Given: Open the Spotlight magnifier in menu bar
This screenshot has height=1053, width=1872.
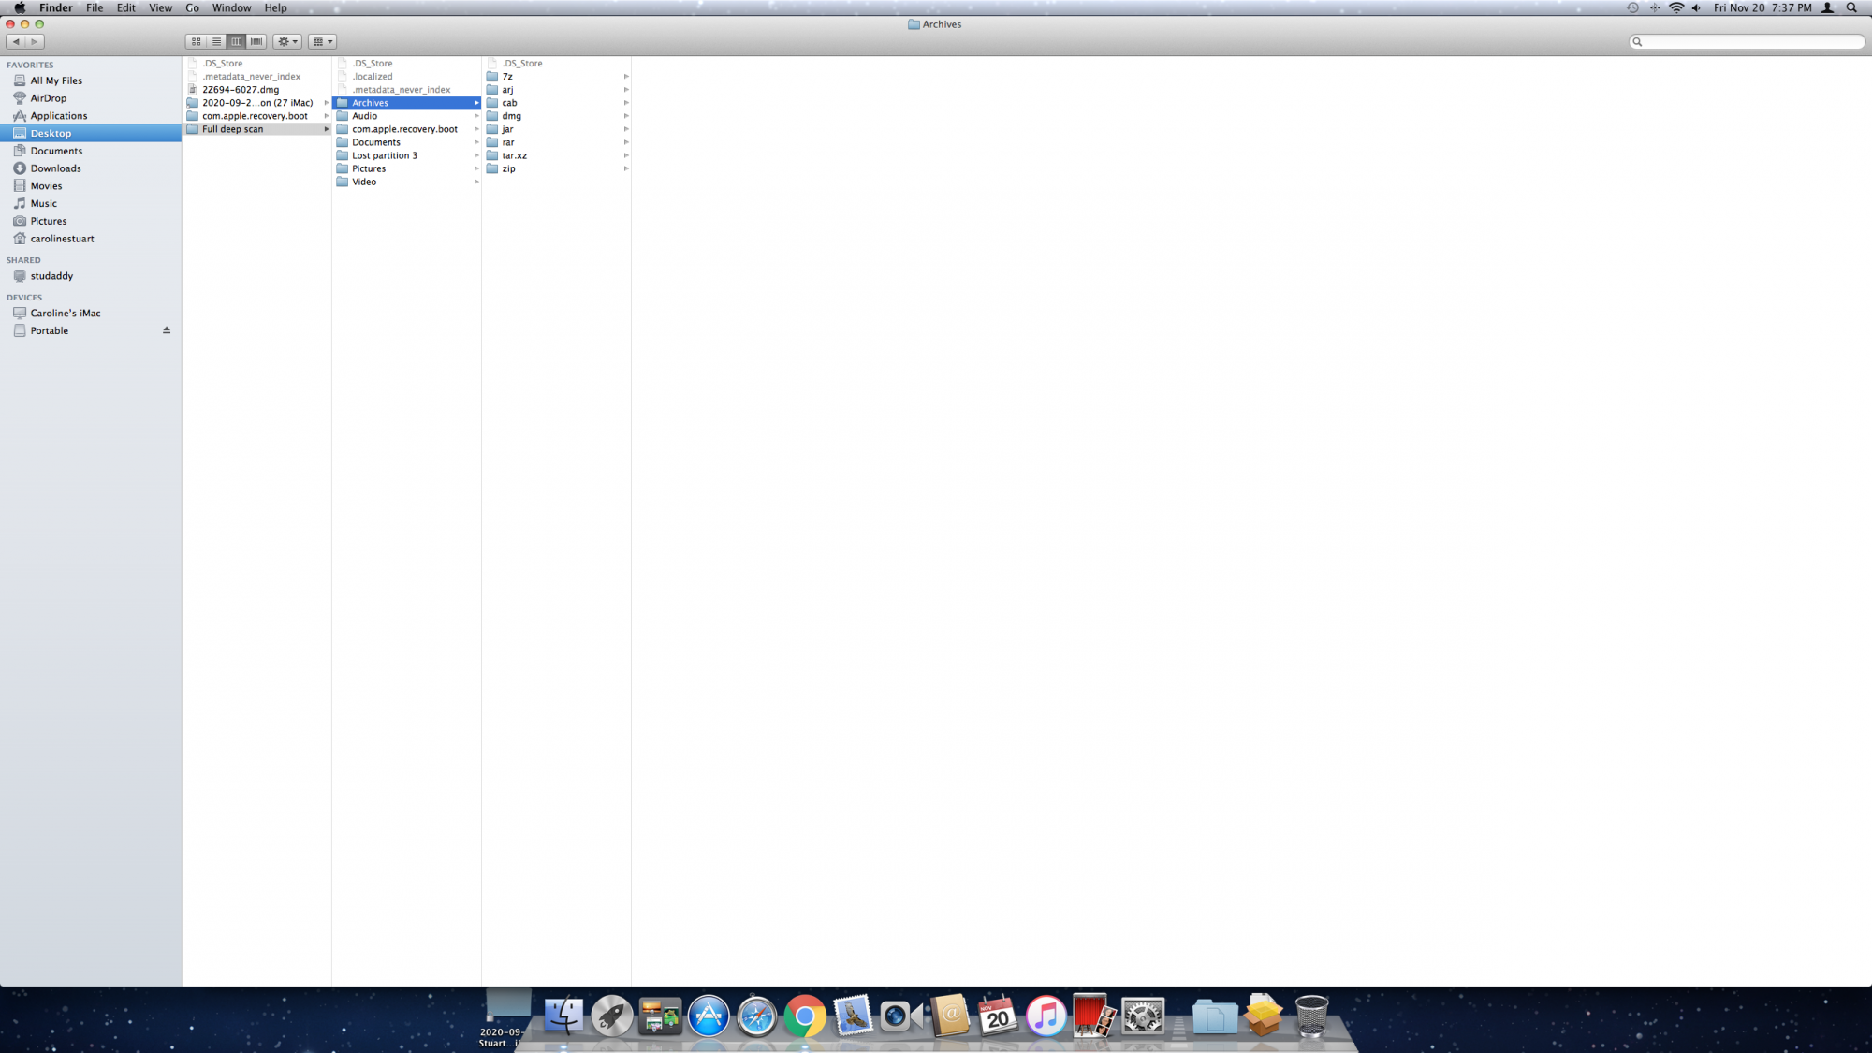Looking at the screenshot, I should (1851, 7).
